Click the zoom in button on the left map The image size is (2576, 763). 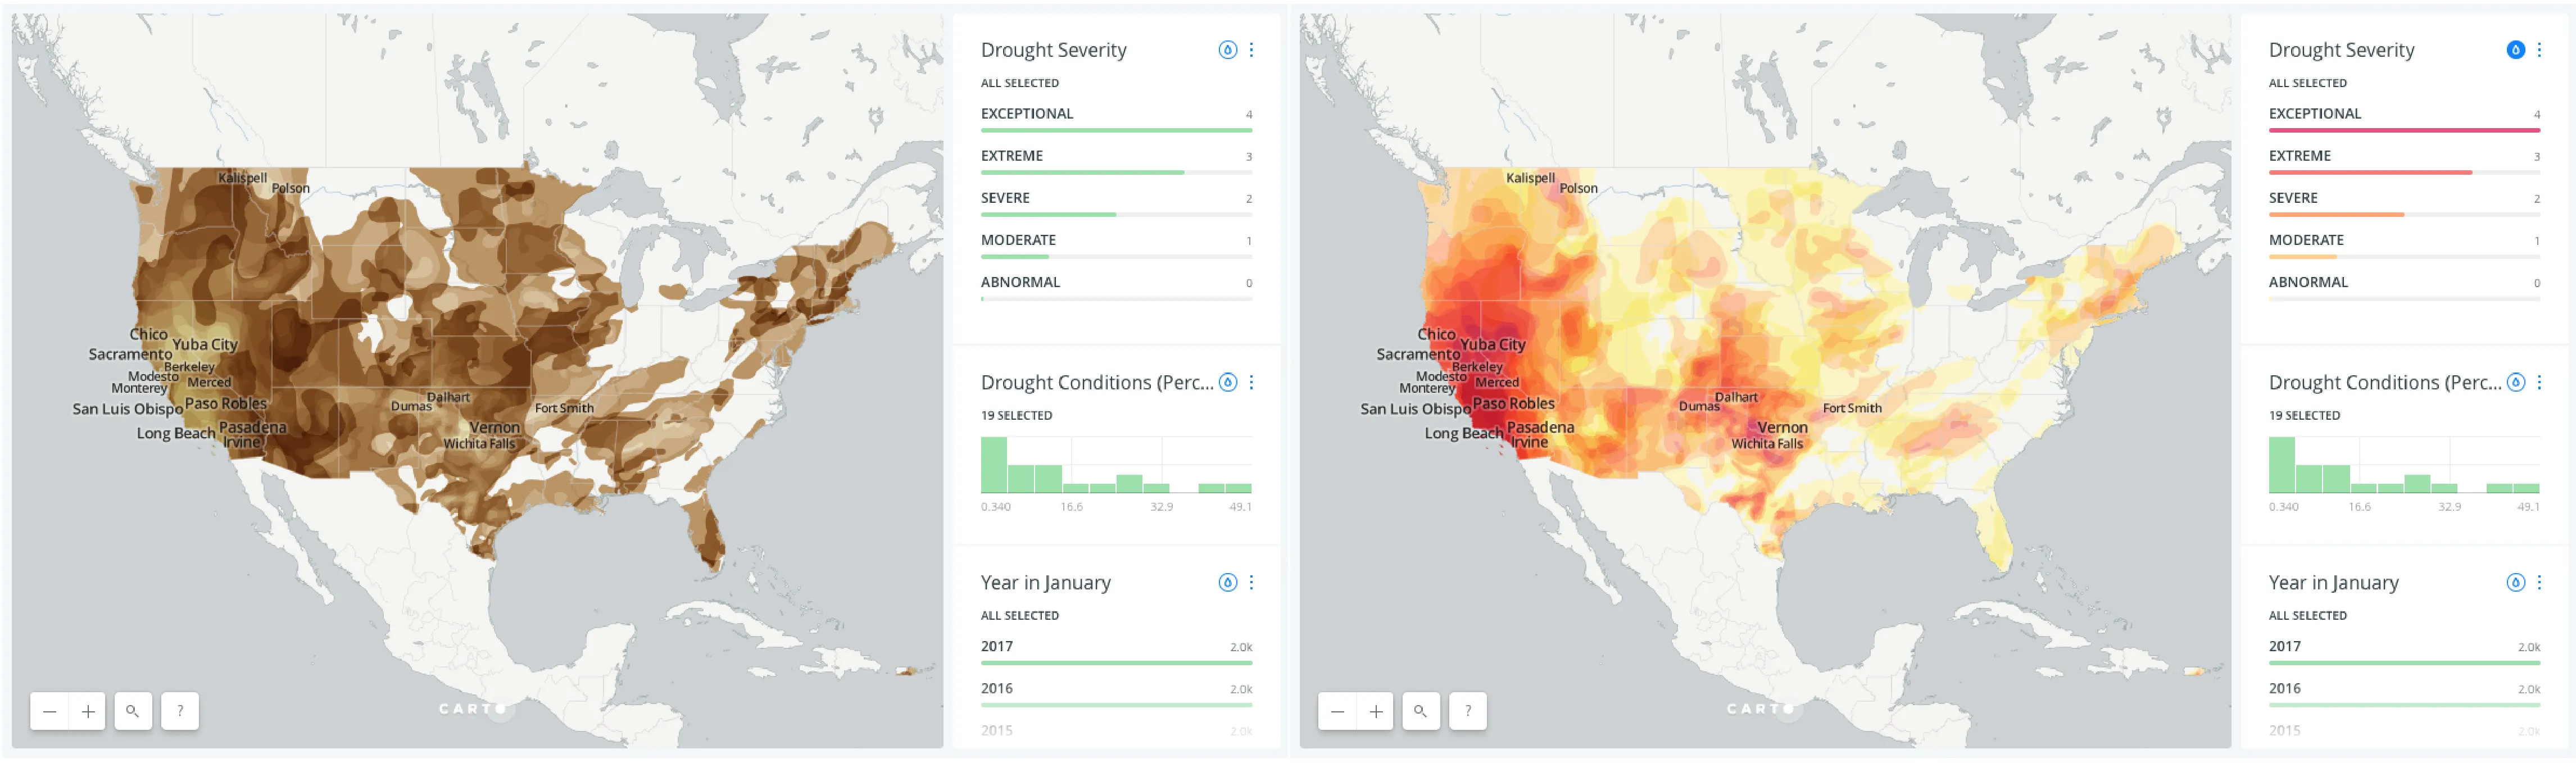(x=88, y=711)
